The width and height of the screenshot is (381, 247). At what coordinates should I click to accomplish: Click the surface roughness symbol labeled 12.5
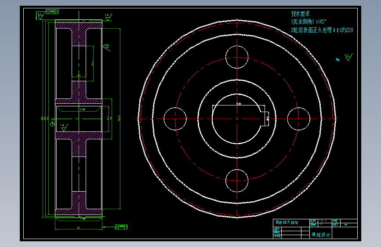pos(348,58)
